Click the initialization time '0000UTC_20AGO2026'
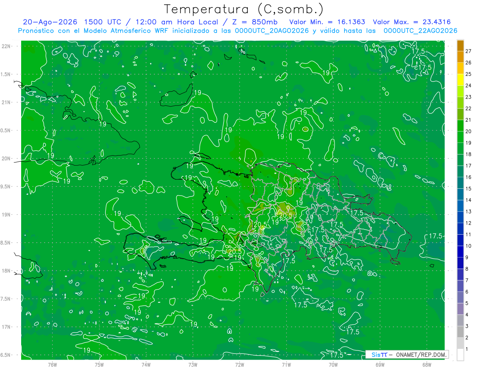Image resolution: width=479 pixels, height=370 pixels. 272,31
